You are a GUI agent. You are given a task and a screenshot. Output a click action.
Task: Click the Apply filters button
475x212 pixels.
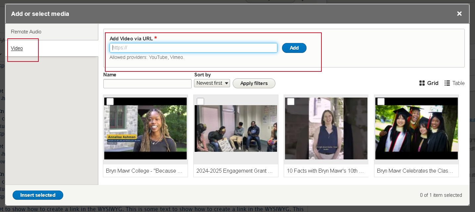click(x=254, y=83)
